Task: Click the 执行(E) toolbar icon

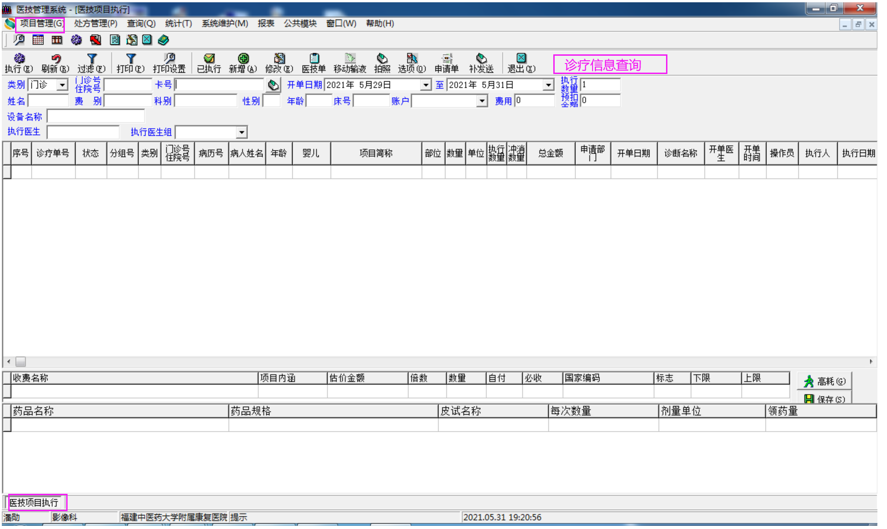Action: [19, 63]
